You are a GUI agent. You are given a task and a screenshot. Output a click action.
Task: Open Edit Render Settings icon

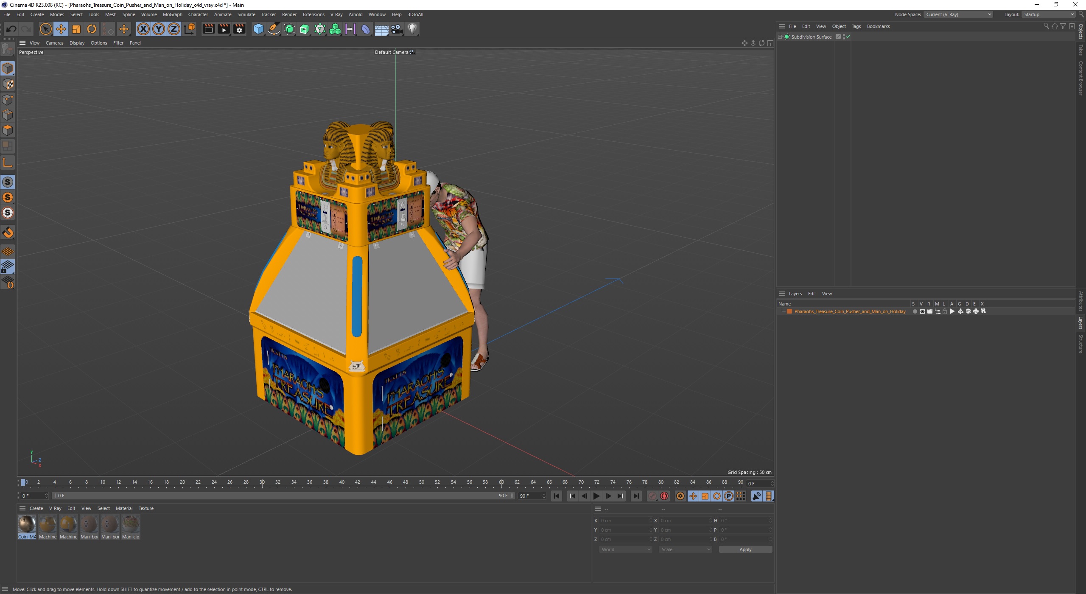pyautogui.click(x=239, y=29)
